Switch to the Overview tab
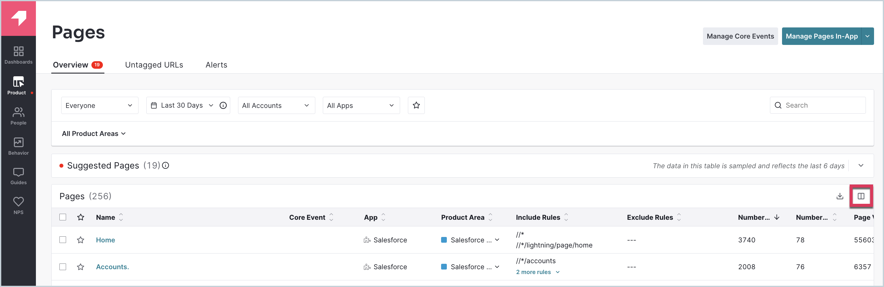This screenshot has height=287, width=884. pyautogui.click(x=78, y=65)
